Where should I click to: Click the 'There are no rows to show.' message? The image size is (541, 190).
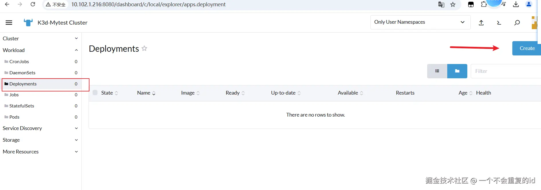(x=315, y=115)
